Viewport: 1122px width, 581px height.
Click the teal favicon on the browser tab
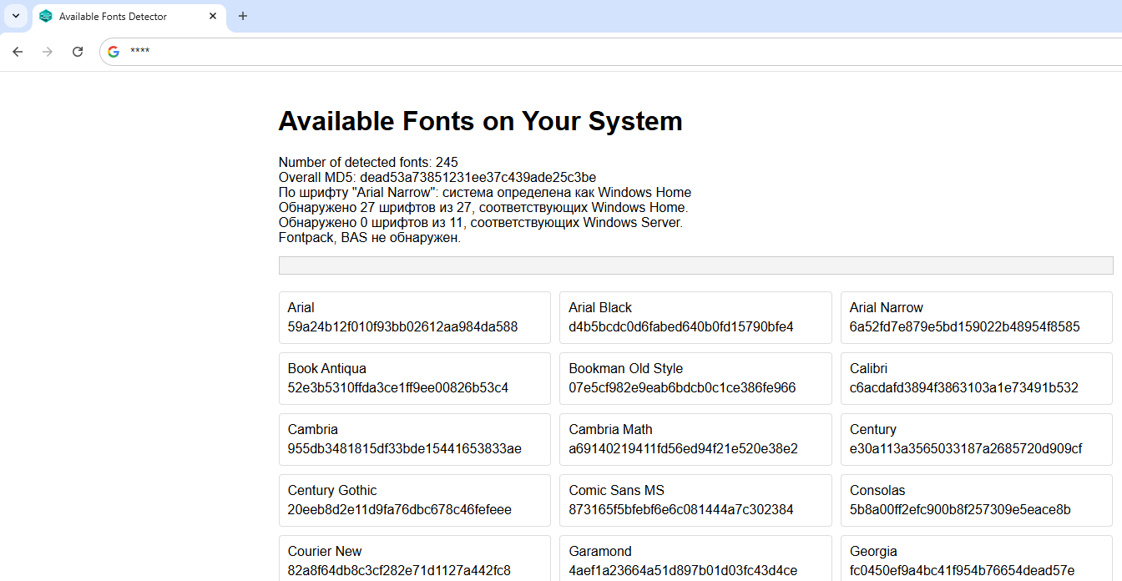[46, 16]
